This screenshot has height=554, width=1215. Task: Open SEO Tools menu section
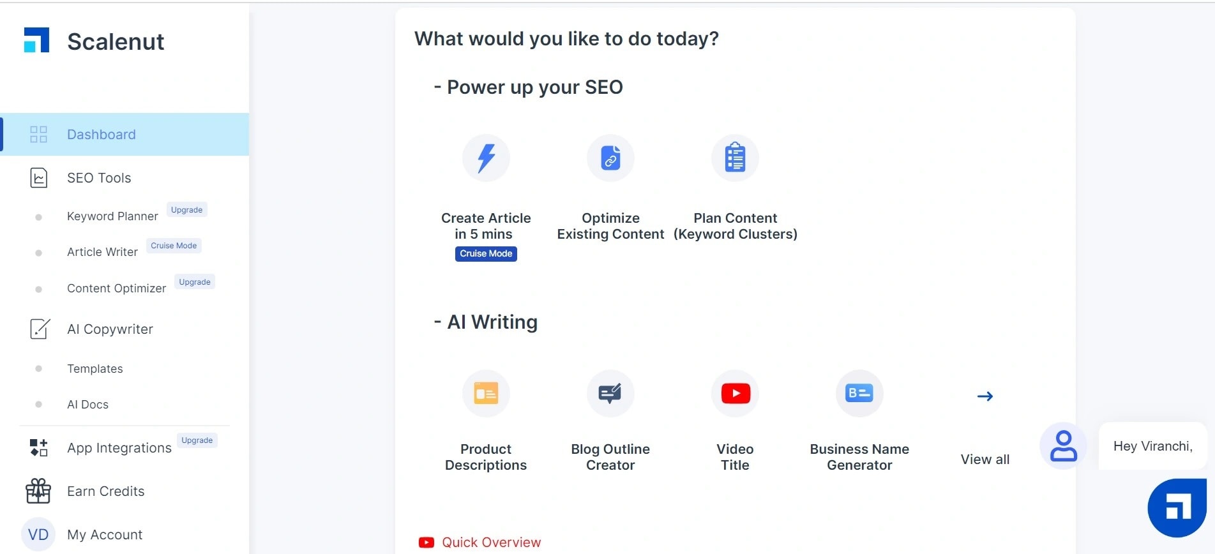coord(99,178)
